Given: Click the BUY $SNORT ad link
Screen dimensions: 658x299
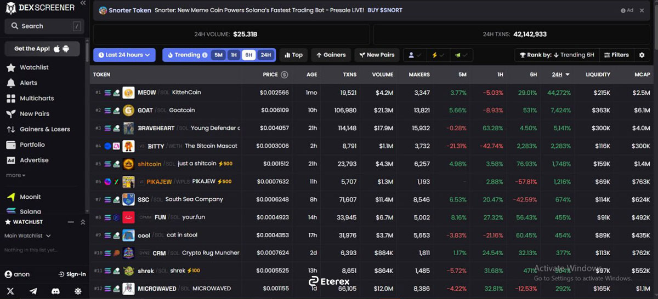Looking at the screenshot, I should (385, 10).
